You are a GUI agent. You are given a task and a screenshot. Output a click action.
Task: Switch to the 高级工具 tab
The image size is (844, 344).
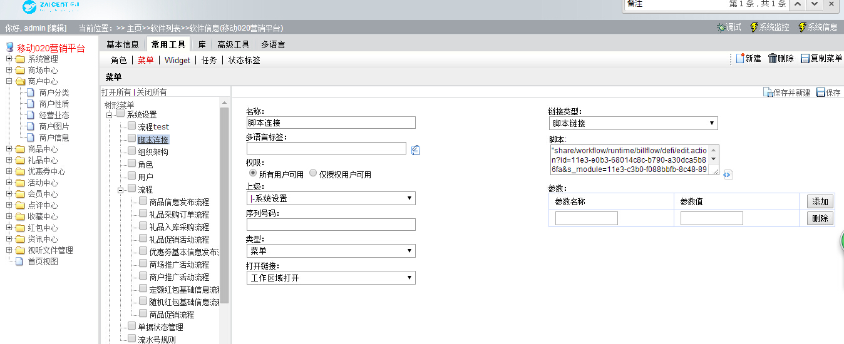click(234, 44)
